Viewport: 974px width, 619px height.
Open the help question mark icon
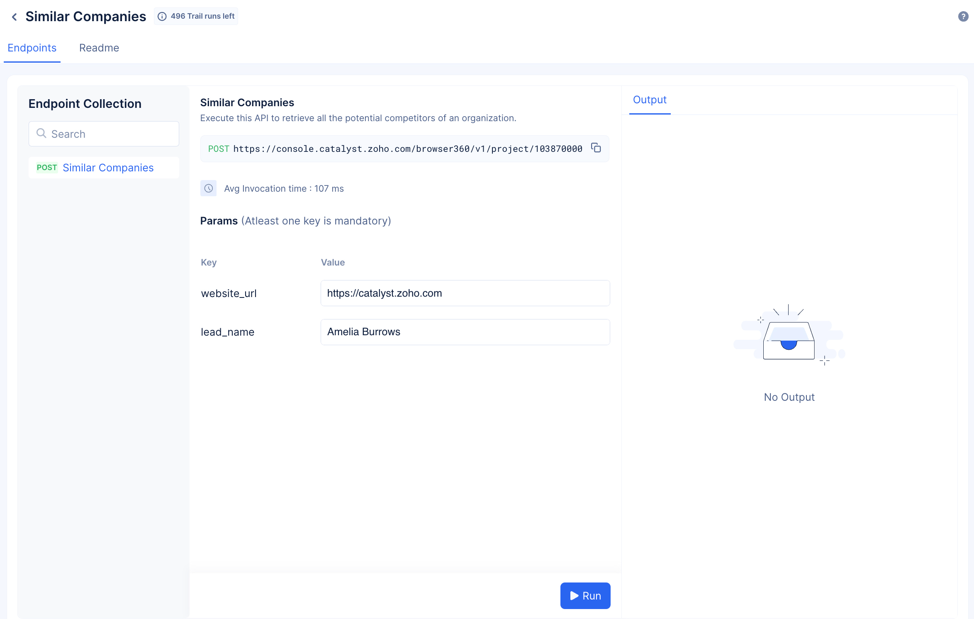point(963,17)
